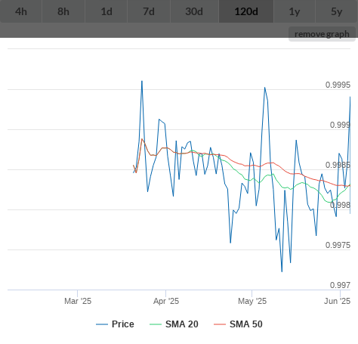This screenshot has width=358, height=344.
Task: Choose the 30d time range
Action: coord(194,11)
